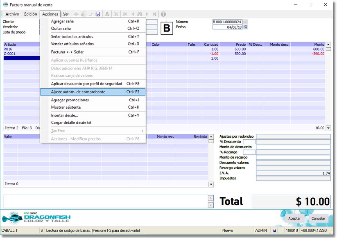Screen dimensions: 337x239
Task: Select 'Ajuste autom. de comprobante' menu entry
Action: tap(93, 92)
